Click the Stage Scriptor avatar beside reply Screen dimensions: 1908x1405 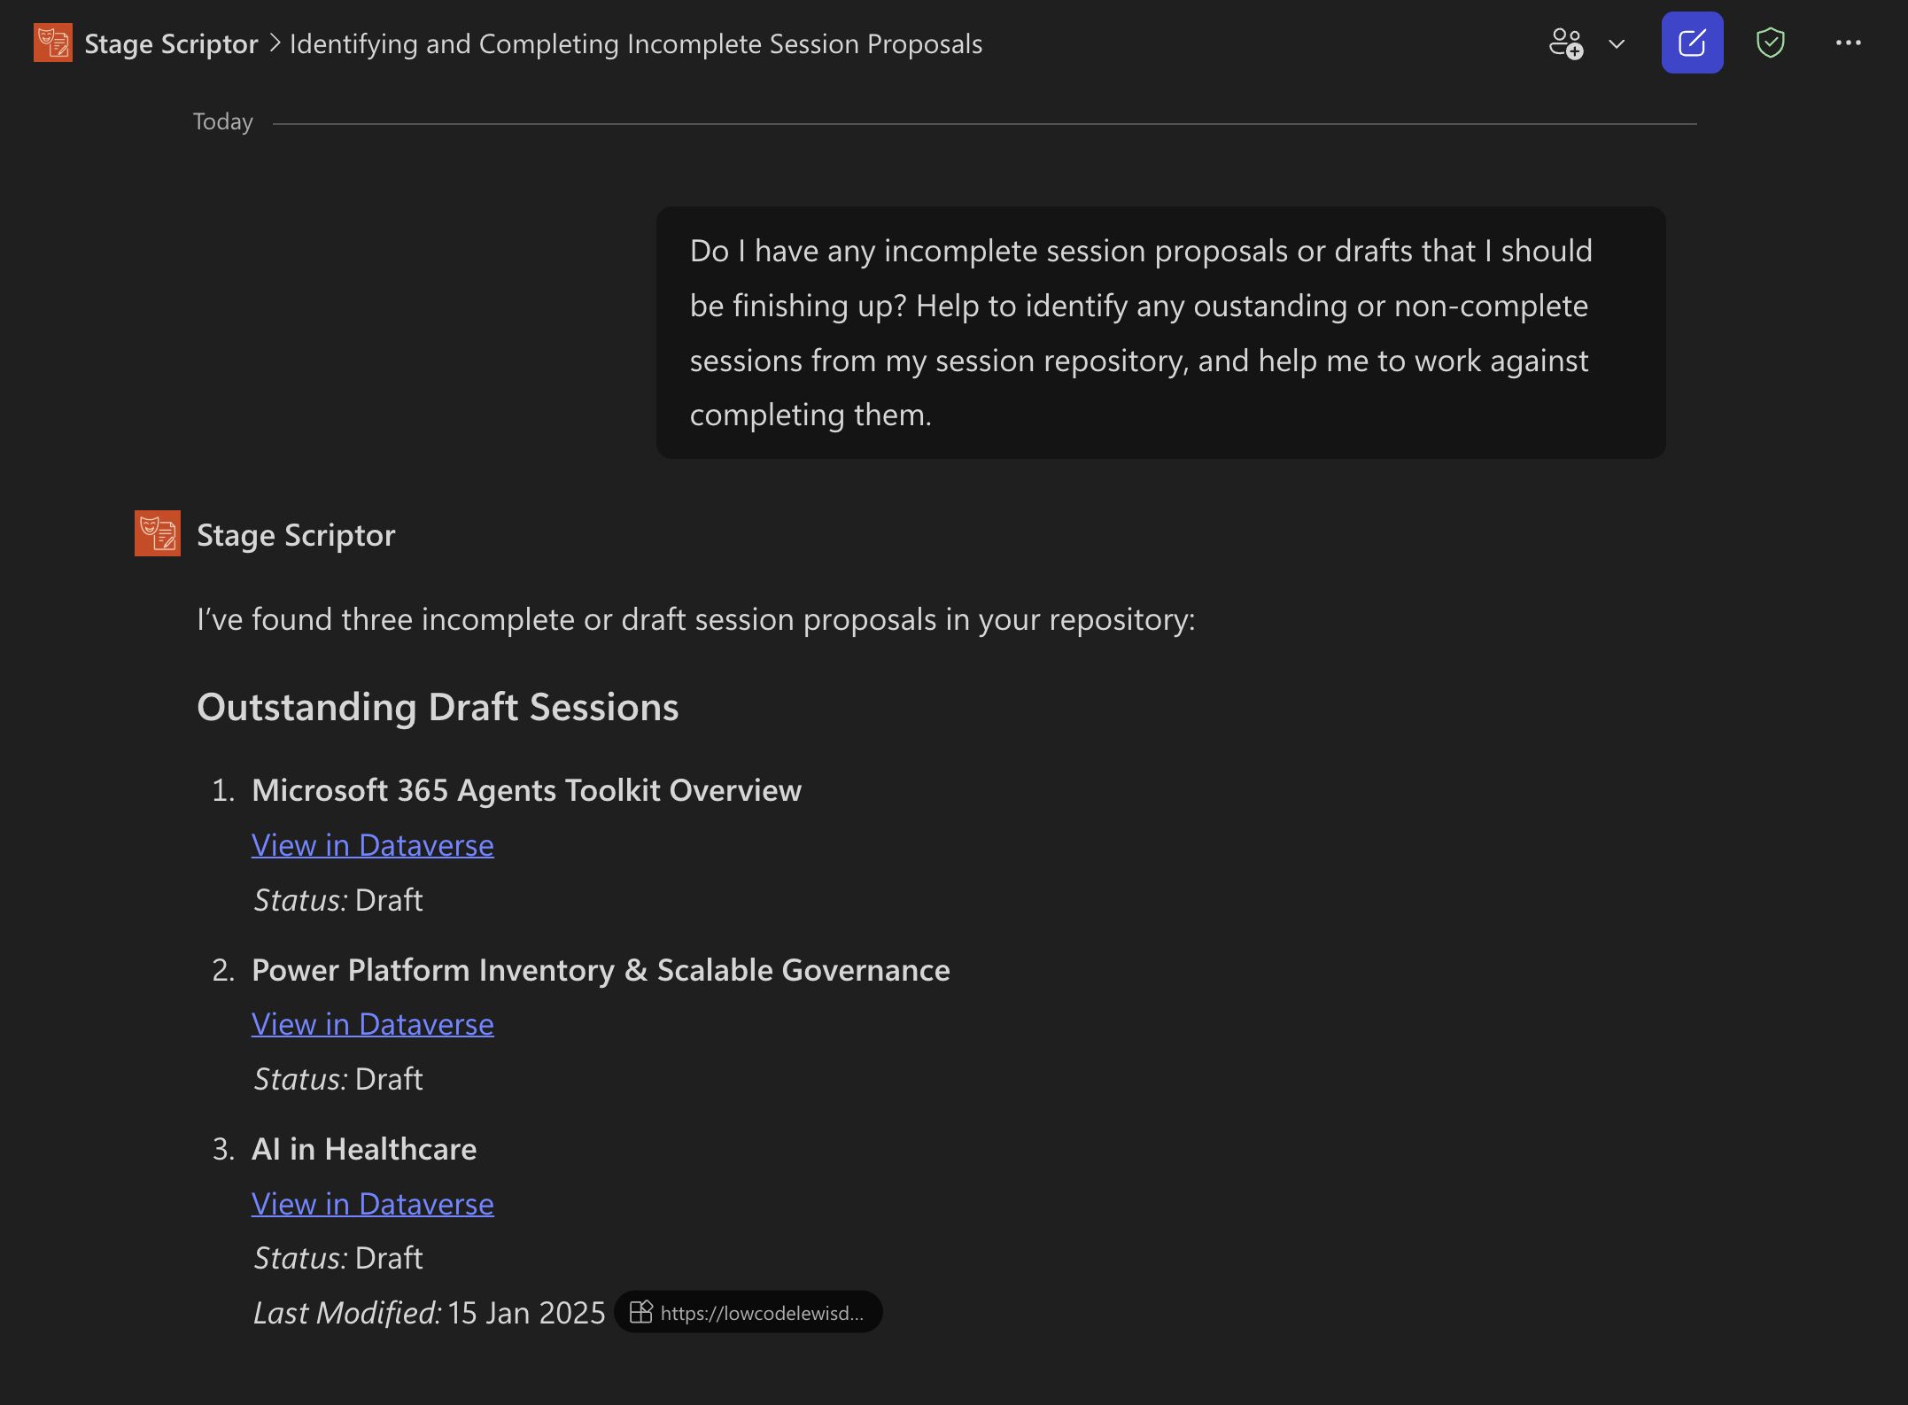[x=157, y=533]
